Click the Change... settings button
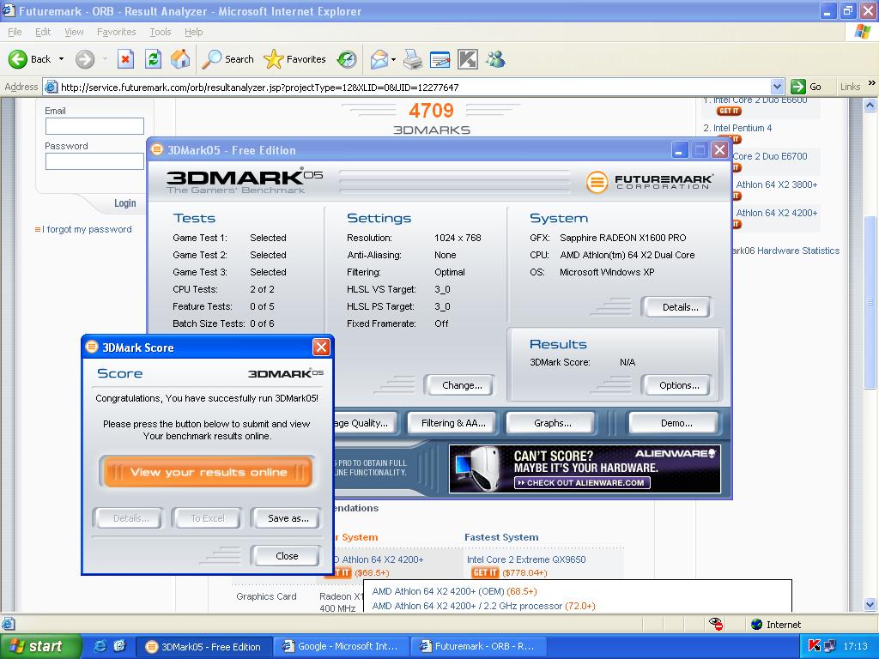 461,385
